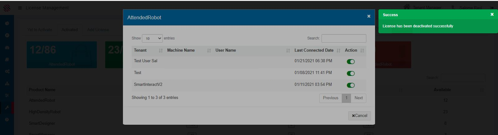
Task: Click the Next pagination button
Action: pyautogui.click(x=359, y=98)
